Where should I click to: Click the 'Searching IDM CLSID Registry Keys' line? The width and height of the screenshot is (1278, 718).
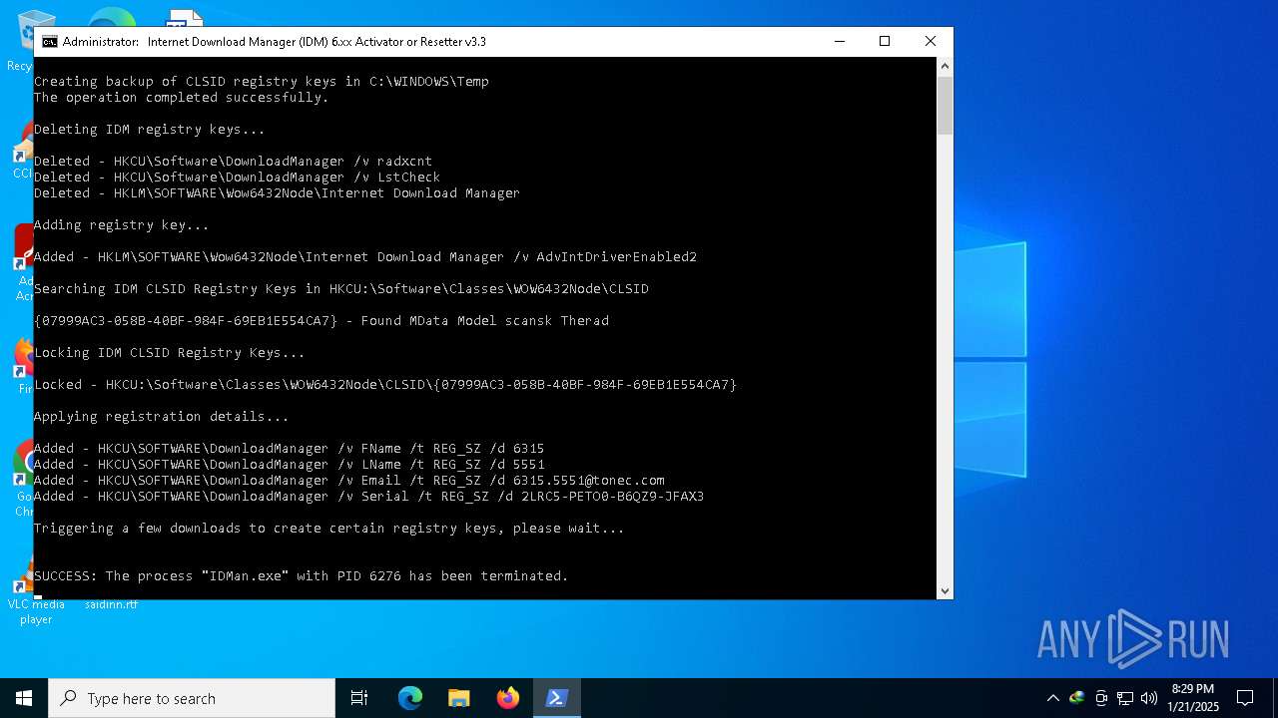341,289
